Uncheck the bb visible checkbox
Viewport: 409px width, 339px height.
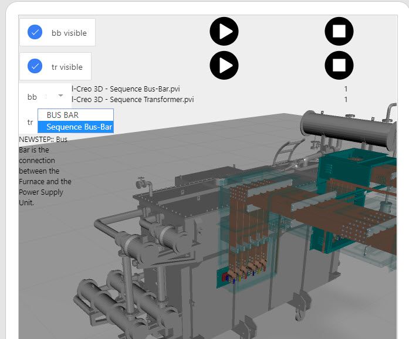click(x=35, y=33)
